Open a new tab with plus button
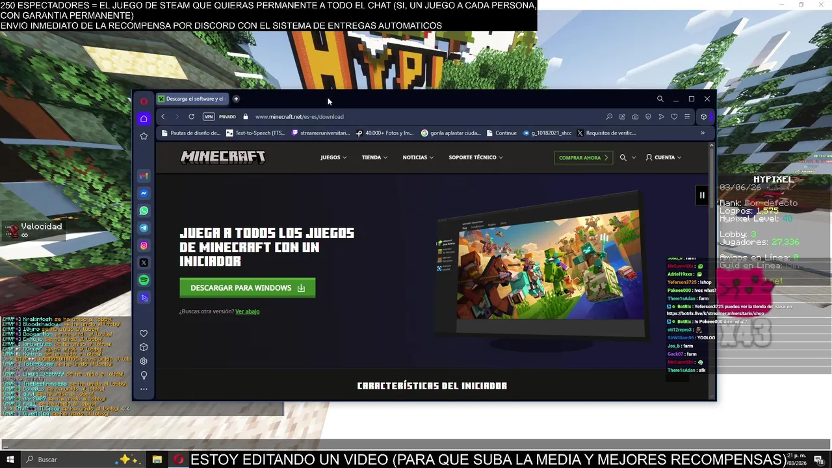 [x=236, y=99]
